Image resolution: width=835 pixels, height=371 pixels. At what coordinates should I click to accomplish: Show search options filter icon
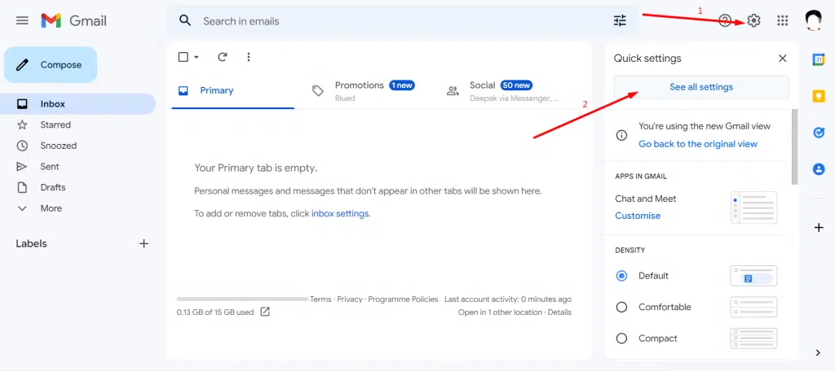[x=620, y=20]
